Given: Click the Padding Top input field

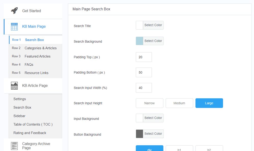Looking at the screenshot, I should [x=144, y=57].
